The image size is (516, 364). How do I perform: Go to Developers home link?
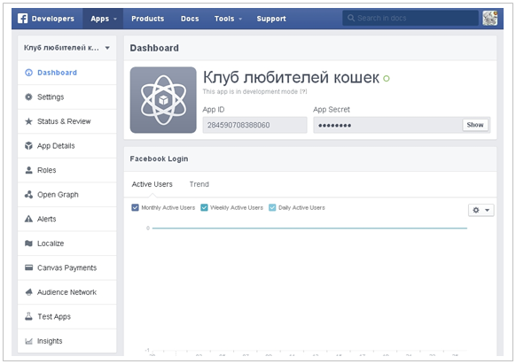52,19
